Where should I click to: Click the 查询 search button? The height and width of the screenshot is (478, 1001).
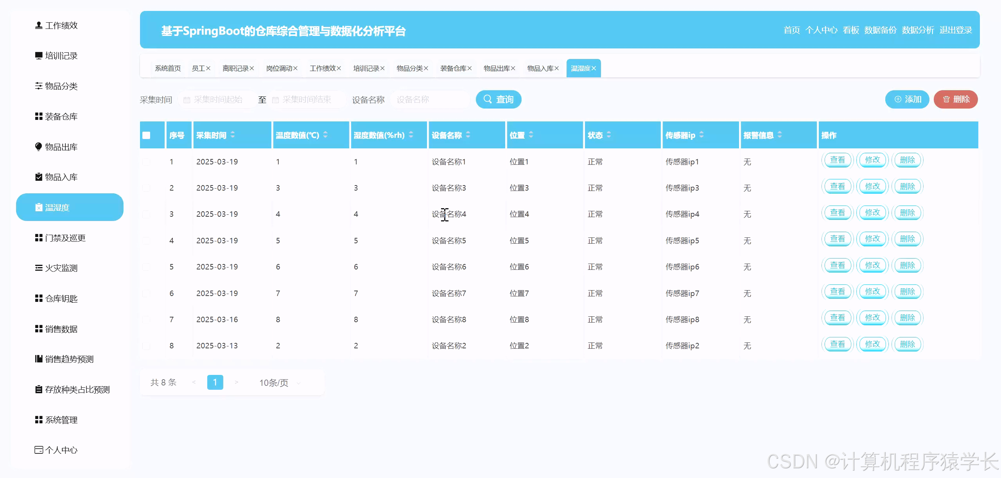tap(498, 99)
